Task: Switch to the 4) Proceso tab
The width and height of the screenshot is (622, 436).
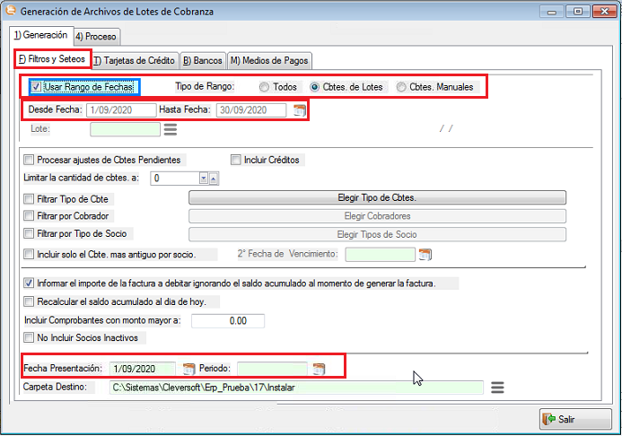Action: pyautogui.click(x=97, y=37)
